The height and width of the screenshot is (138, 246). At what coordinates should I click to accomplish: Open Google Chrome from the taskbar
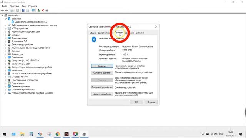(58, 134)
